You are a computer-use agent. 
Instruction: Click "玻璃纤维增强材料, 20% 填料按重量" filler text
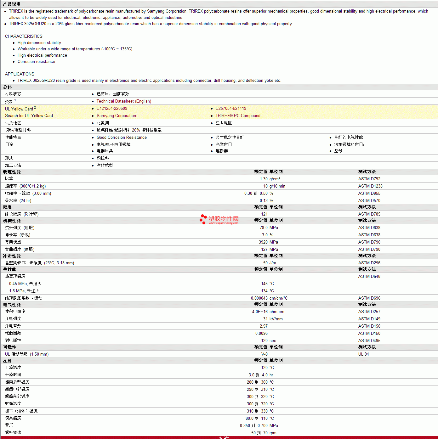[x=129, y=130]
